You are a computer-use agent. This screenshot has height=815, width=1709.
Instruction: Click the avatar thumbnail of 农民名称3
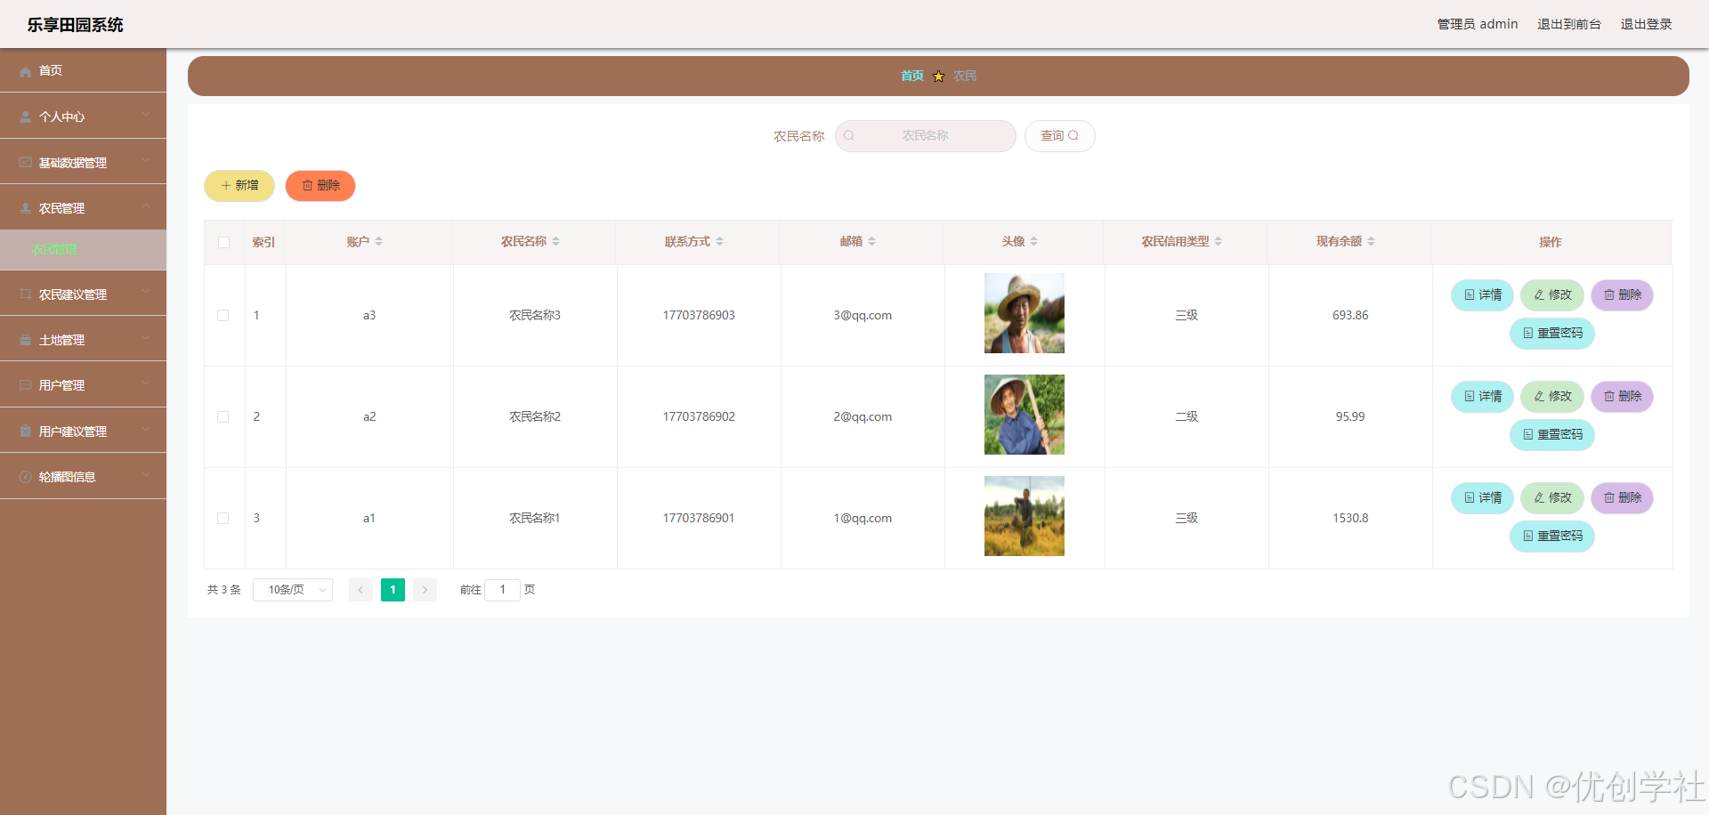click(x=1025, y=313)
